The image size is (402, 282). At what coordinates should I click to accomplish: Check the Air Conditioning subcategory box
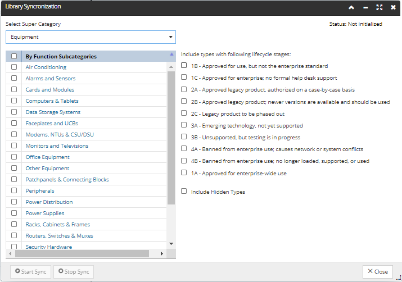14,67
